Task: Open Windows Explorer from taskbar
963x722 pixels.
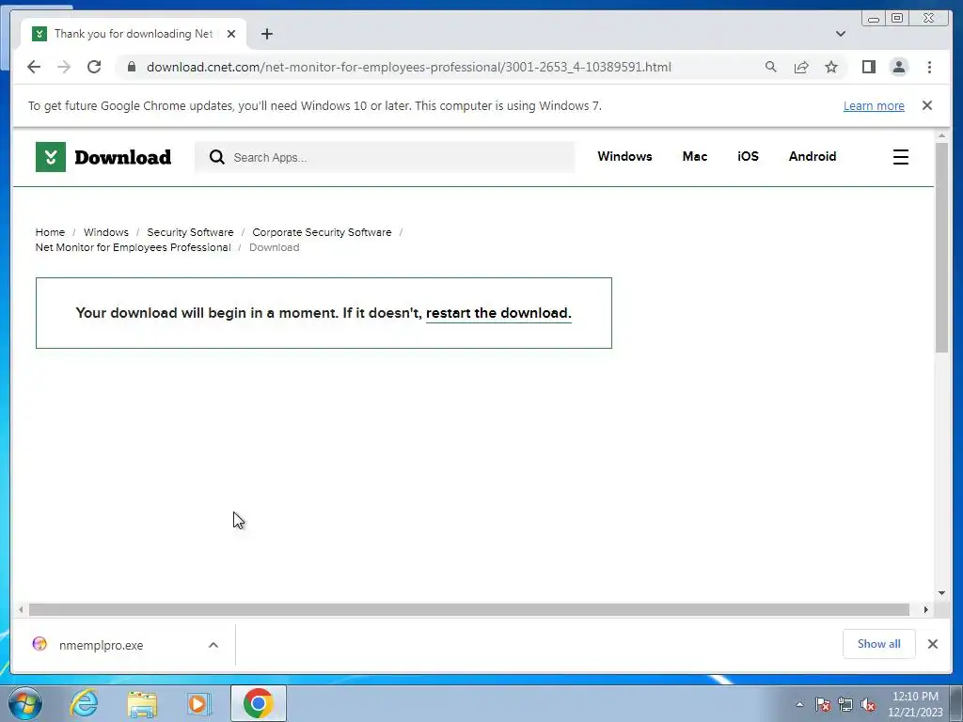Action: click(142, 703)
